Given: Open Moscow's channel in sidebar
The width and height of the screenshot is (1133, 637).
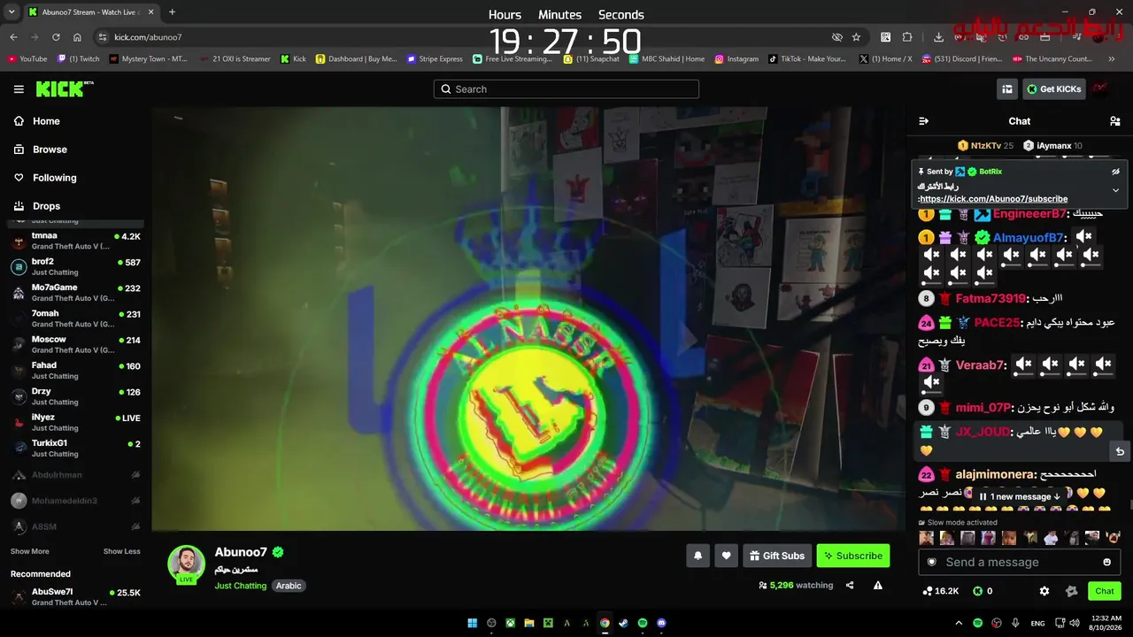Looking at the screenshot, I should click(x=76, y=344).
